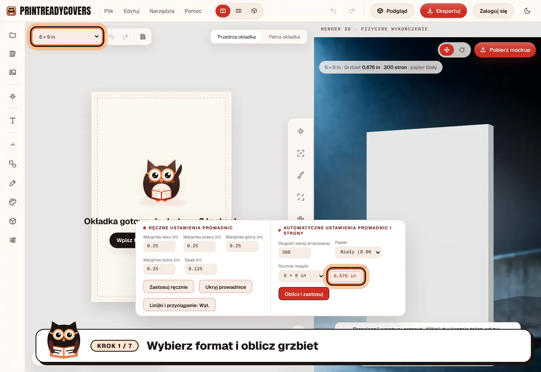Click spine width 0,676 in field
This screenshot has height=372, width=541.
[346, 276]
